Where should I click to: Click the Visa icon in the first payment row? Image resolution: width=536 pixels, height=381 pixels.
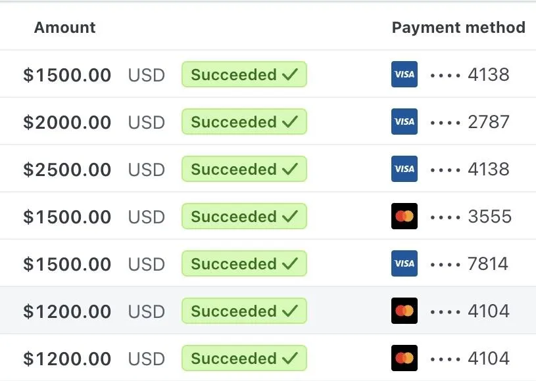click(404, 75)
